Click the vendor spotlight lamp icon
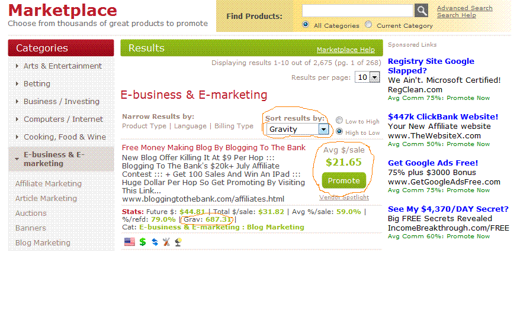 click(x=178, y=242)
